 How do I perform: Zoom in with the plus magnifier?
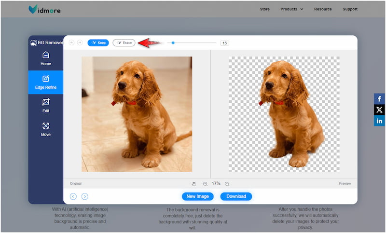tap(205, 184)
